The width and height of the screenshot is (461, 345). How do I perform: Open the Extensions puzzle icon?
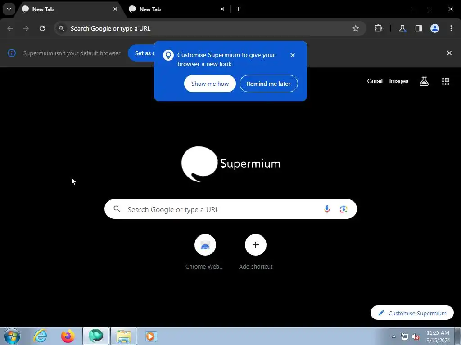pyautogui.click(x=378, y=28)
